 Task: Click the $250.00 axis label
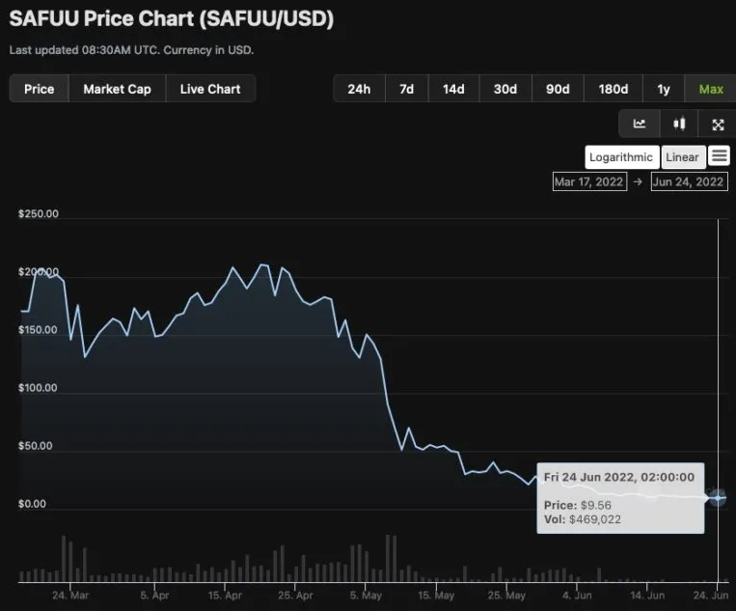[x=39, y=213]
